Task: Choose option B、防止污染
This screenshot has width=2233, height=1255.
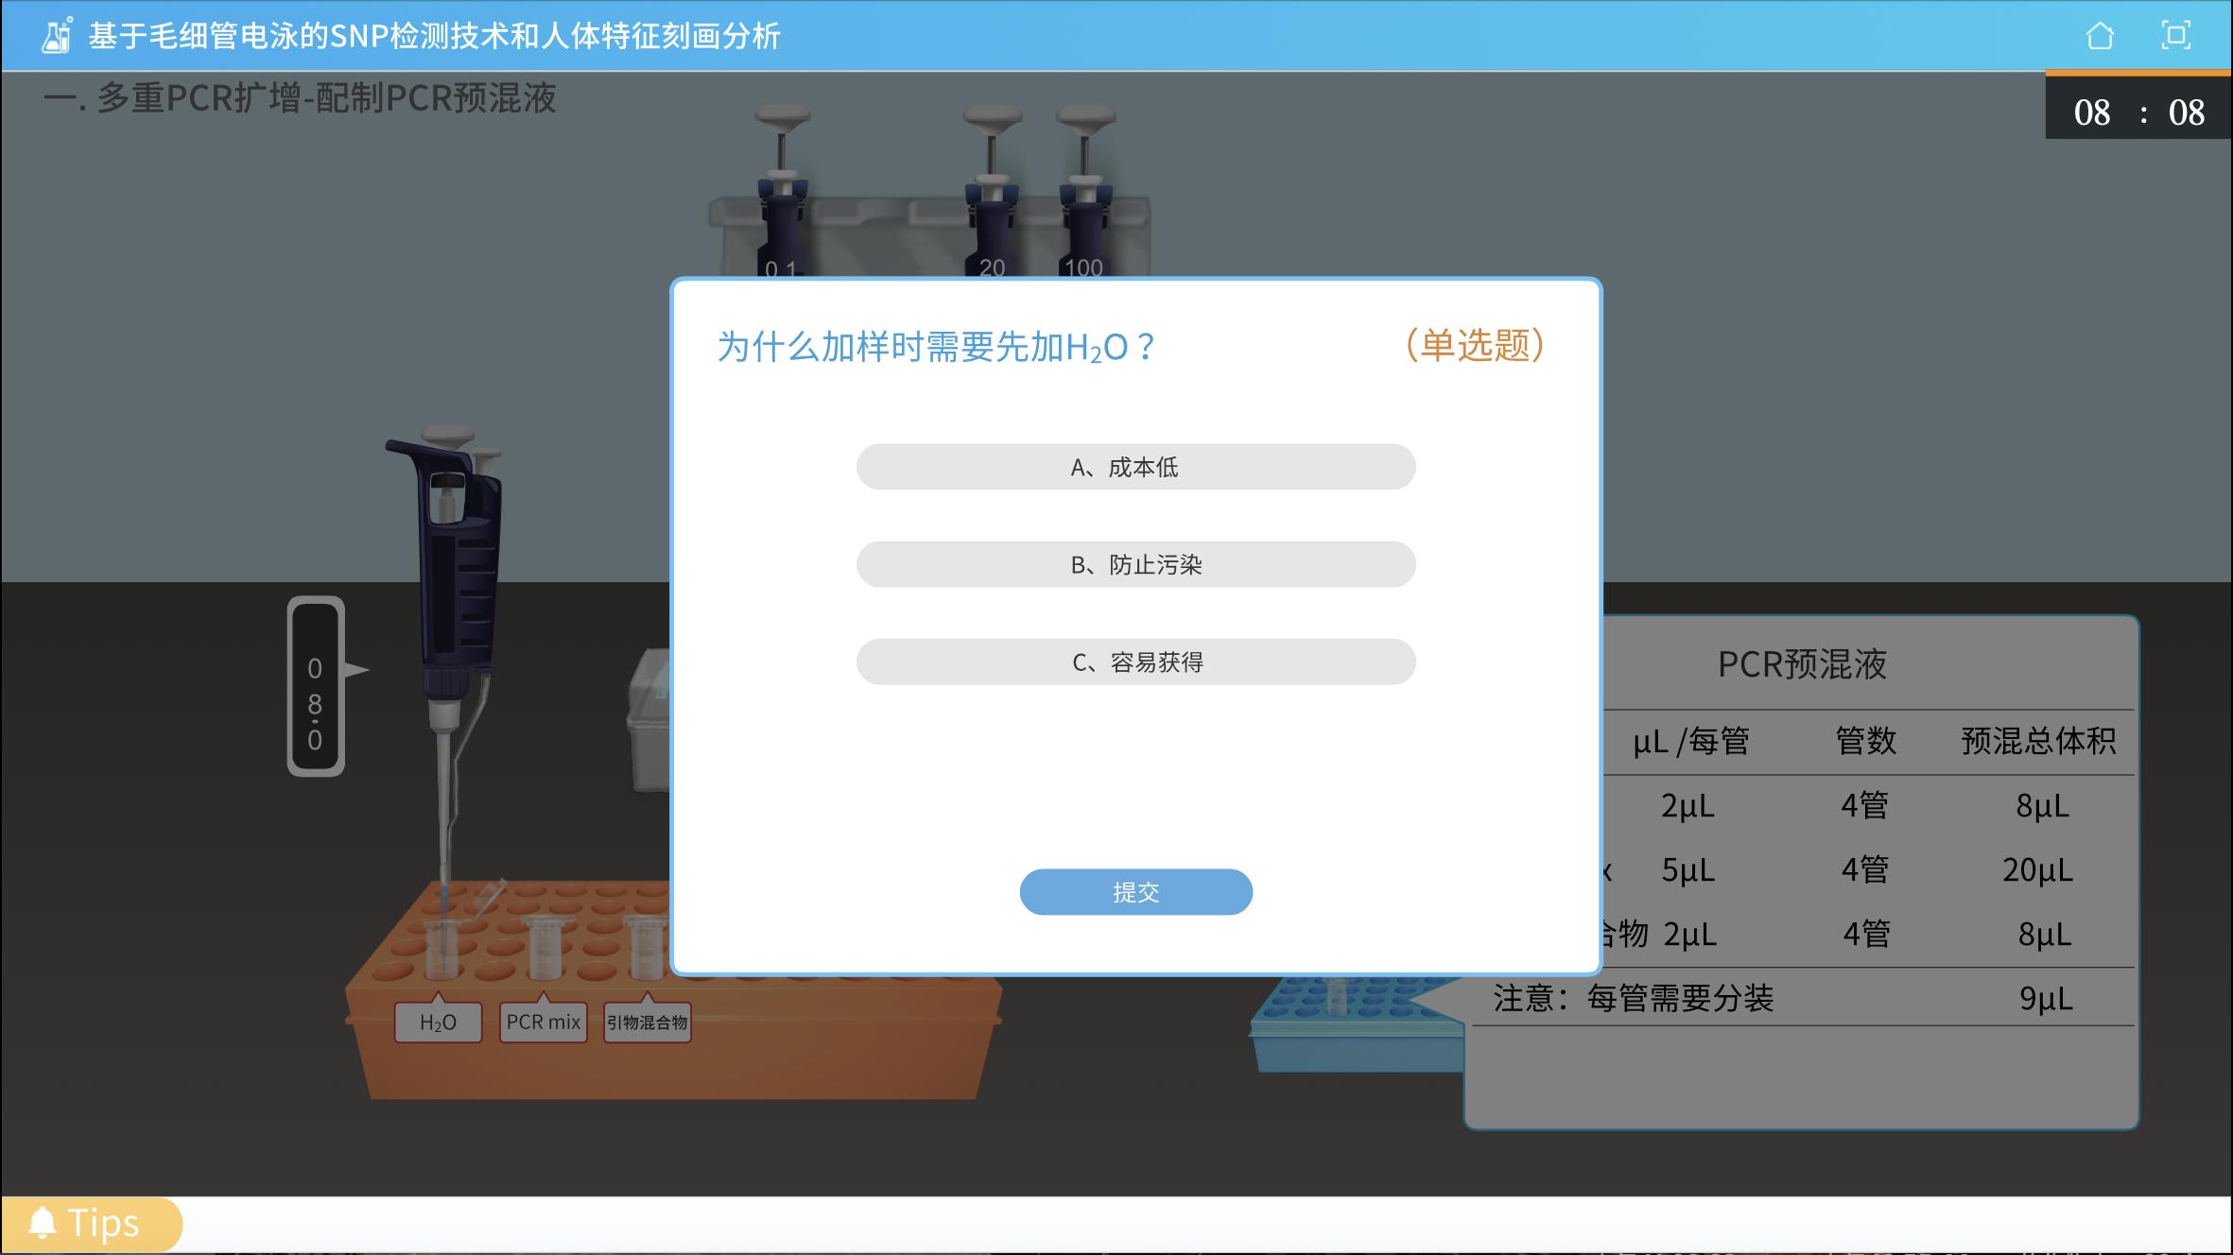Action: (1134, 563)
